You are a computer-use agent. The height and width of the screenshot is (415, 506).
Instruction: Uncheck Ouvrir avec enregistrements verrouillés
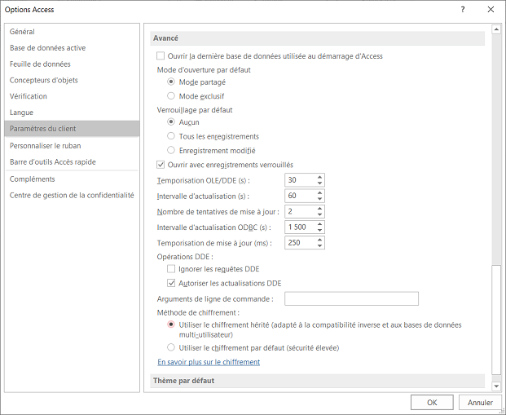[161, 164]
